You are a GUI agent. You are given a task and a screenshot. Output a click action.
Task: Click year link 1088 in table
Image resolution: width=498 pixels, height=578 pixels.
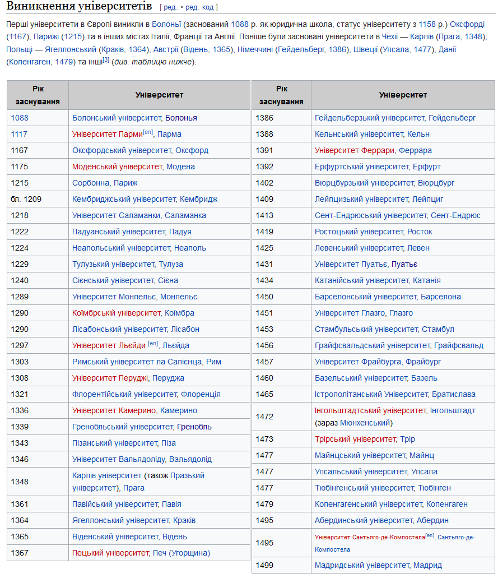[20, 118]
